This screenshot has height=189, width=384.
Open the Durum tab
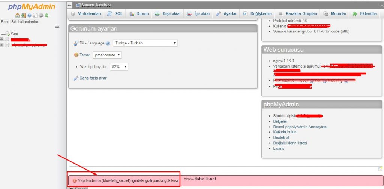click(139, 14)
